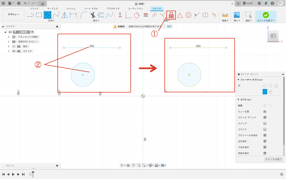
Task: Toggle the 点を表示 checkbox
Action: click(x=265, y=141)
